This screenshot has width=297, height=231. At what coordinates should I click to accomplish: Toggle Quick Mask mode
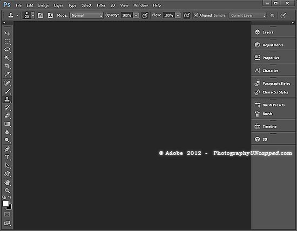coord(7,214)
